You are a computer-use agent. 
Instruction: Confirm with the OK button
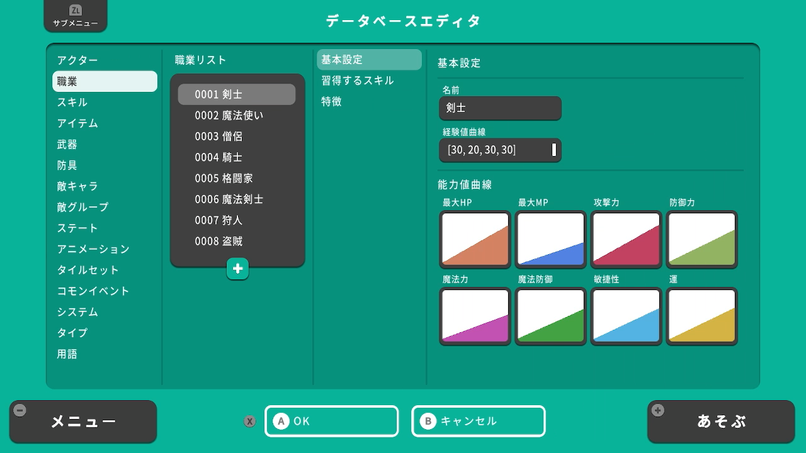pyautogui.click(x=332, y=422)
